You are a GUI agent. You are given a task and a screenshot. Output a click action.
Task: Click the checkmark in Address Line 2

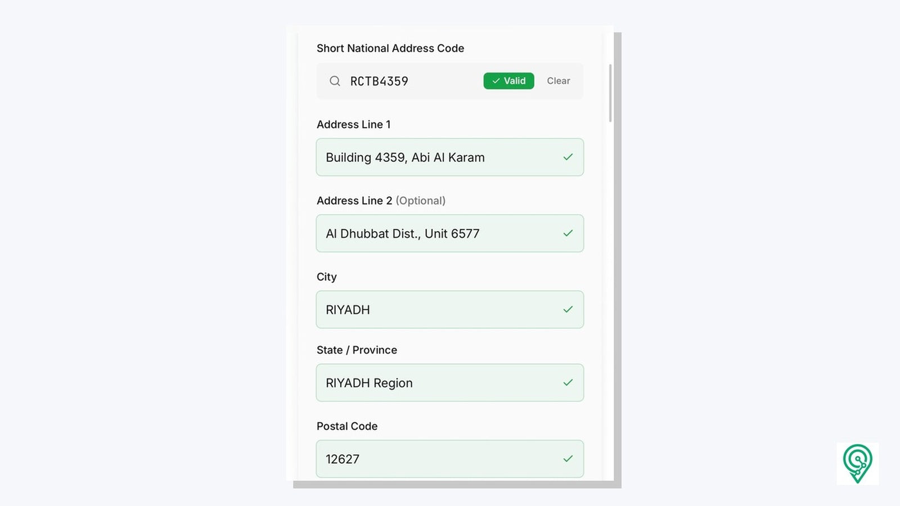pyautogui.click(x=568, y=233)
